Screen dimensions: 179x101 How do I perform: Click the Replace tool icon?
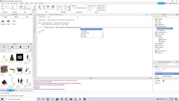[25, 7]
